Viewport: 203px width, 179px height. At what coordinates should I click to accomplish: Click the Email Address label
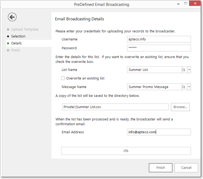(73, 132)
